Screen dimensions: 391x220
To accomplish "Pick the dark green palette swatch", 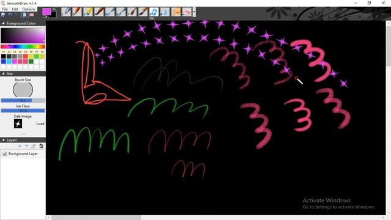I will 31,61.
